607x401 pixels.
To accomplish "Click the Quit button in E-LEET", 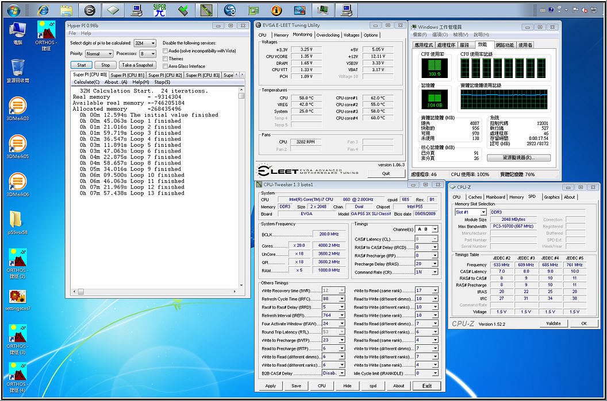I will pos(386,173).
